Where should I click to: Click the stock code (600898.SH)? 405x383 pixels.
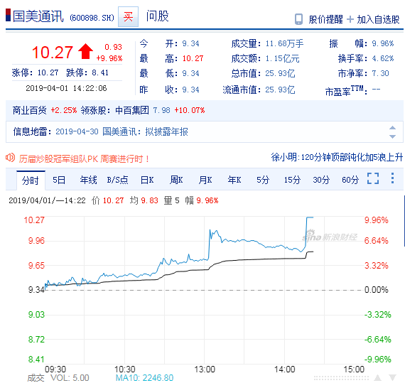92,18
